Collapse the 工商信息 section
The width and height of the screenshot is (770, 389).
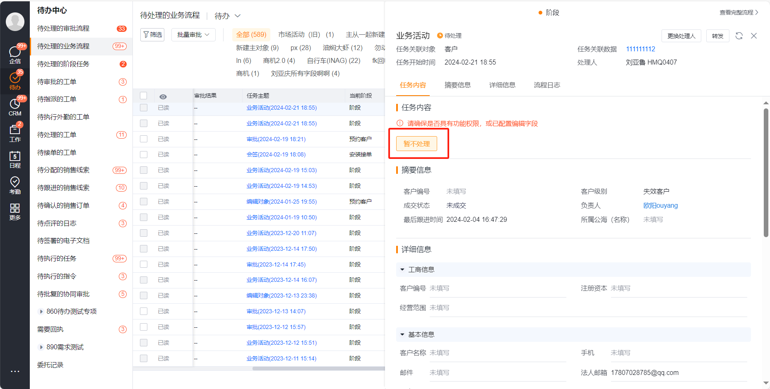coord(402,269)
